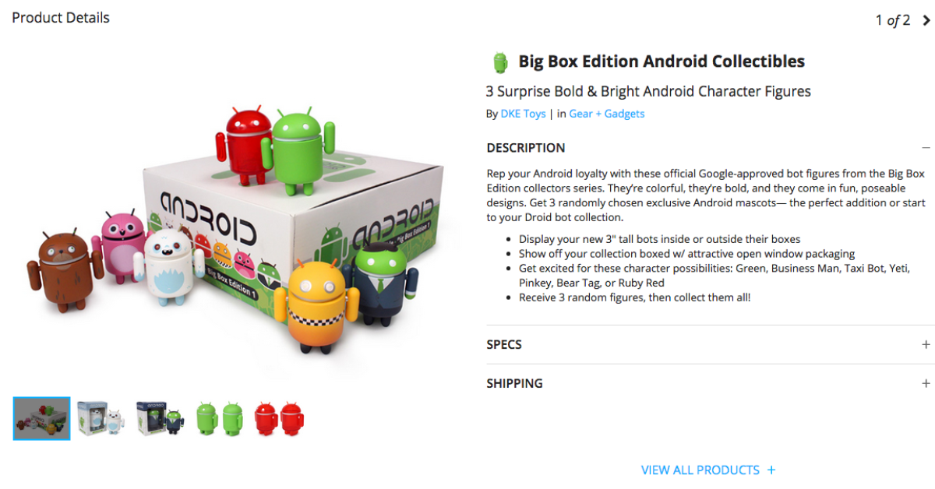The width and height of the screenshot is (935, 489).
Task: Open the DKE Toys brand link
Action: tap(523, 114)
